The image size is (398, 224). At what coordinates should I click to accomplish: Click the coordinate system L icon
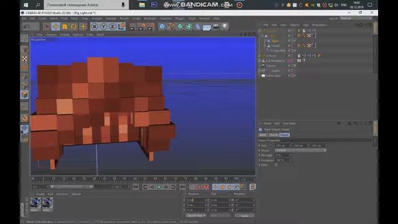(121, 26)
